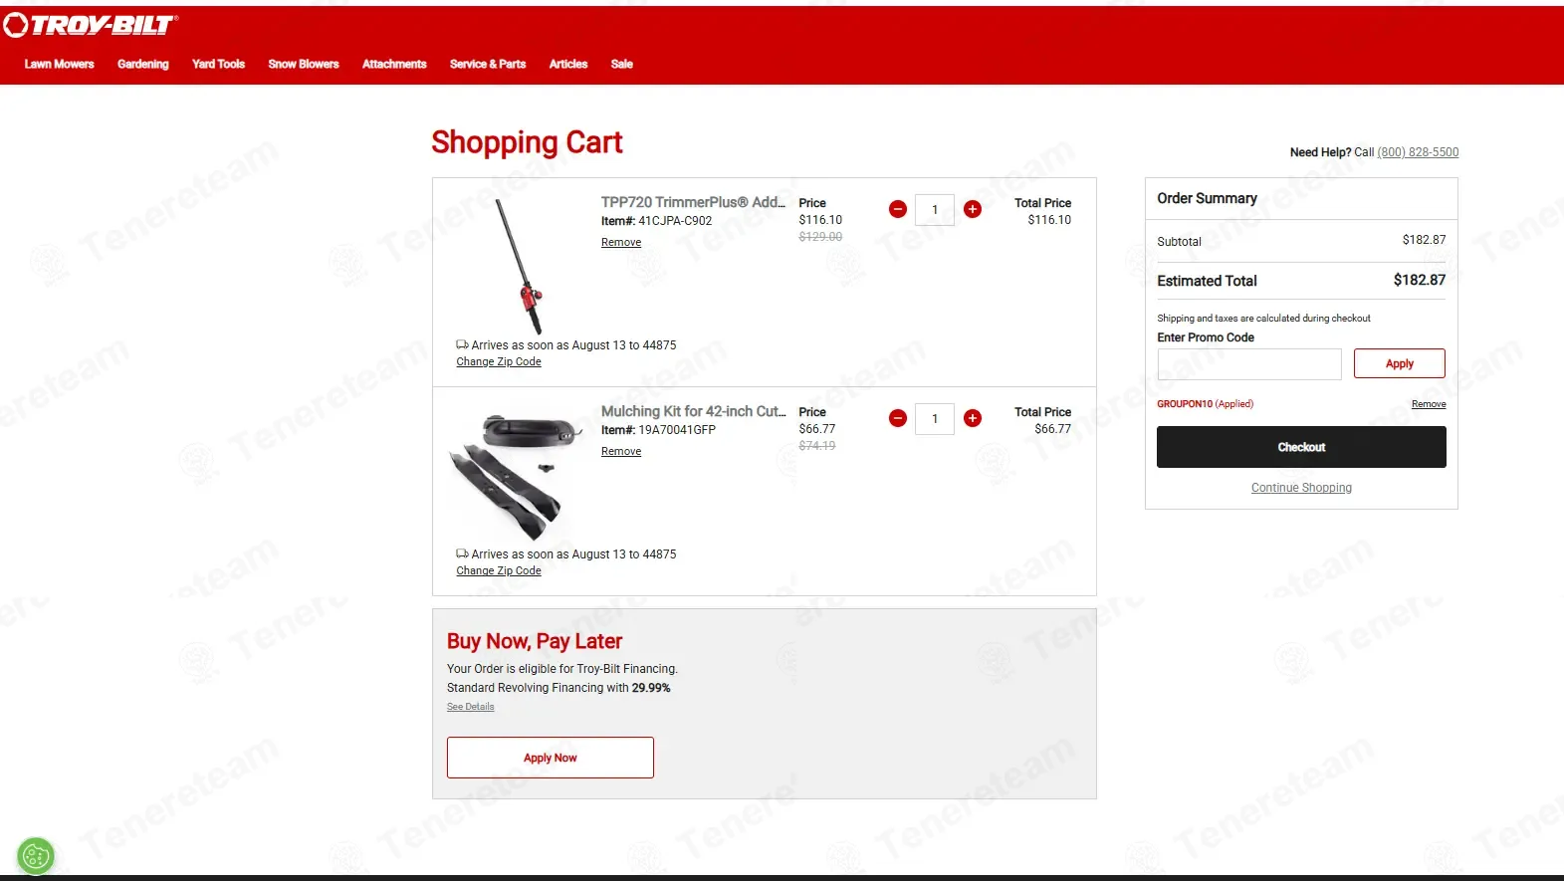View the TrimmerPlus pole saw thumbnail
The height and width of the screenshot is (881, 1564).
pos(520,265)
